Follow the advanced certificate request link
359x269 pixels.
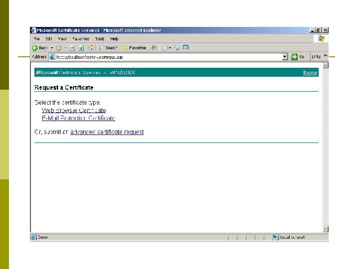click(x=107, y=132)
